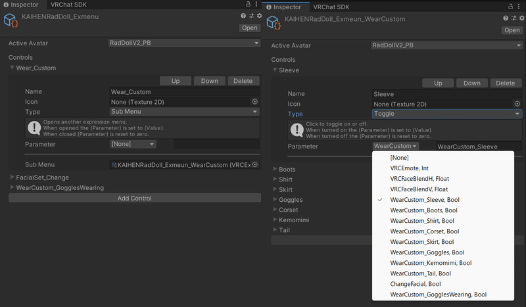Open texture picker for Sleeve Icon field
Viewport: 526px width, 307px height.
pos(517,104)
